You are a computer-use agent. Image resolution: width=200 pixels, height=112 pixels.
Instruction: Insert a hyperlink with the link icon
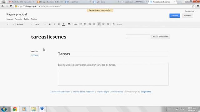point(75,24)
